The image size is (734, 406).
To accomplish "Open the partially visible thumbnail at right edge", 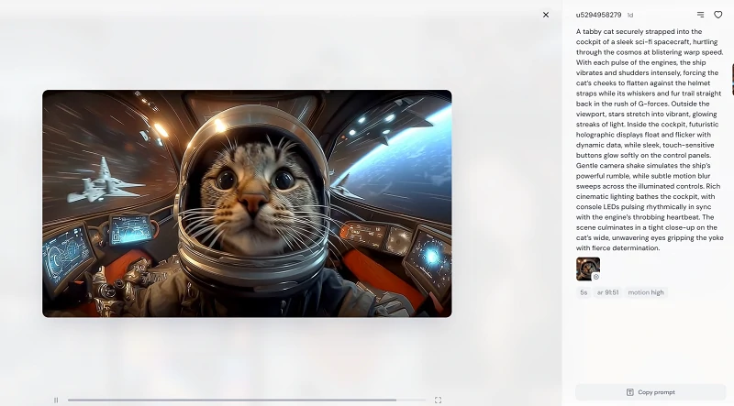I will 731,78.
